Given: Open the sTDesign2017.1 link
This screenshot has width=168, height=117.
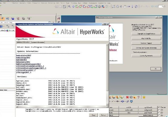Looking at the screenshot, I should (x=24, y=73).
